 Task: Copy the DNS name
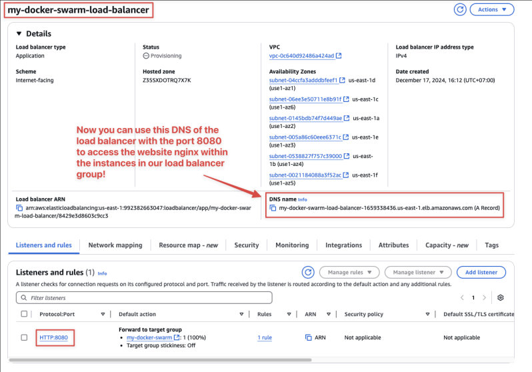tap(273, 208)
